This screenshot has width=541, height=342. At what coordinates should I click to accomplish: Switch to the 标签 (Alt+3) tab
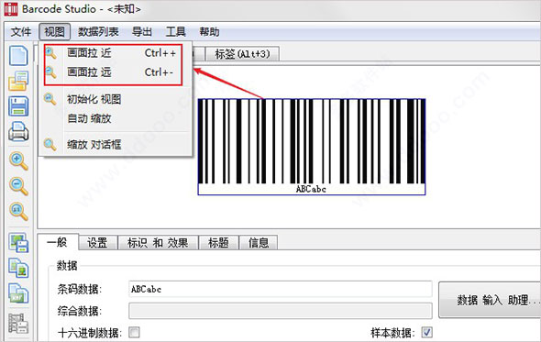point(242,54)
